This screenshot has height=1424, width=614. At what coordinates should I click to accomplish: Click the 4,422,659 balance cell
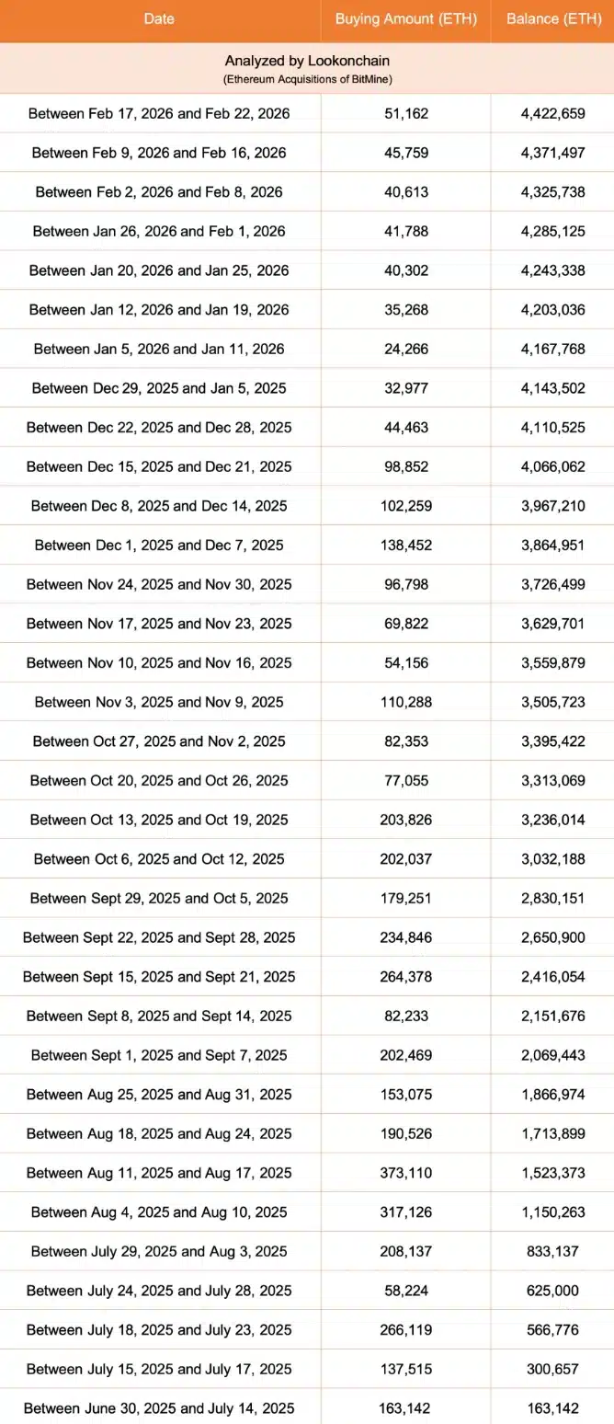point(552,114)
